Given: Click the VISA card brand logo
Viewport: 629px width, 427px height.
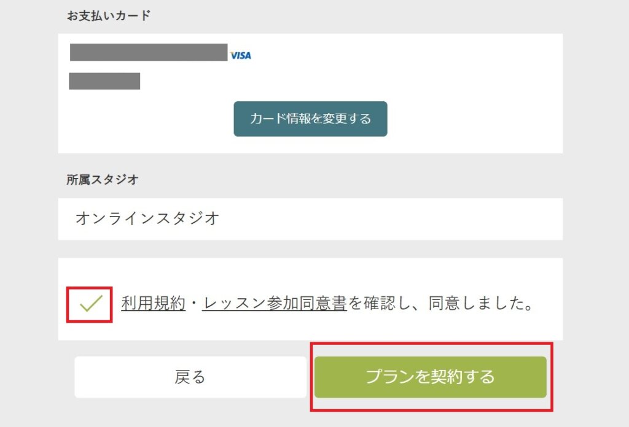Looking at the screenshot, I should click(x=241, y=55).
